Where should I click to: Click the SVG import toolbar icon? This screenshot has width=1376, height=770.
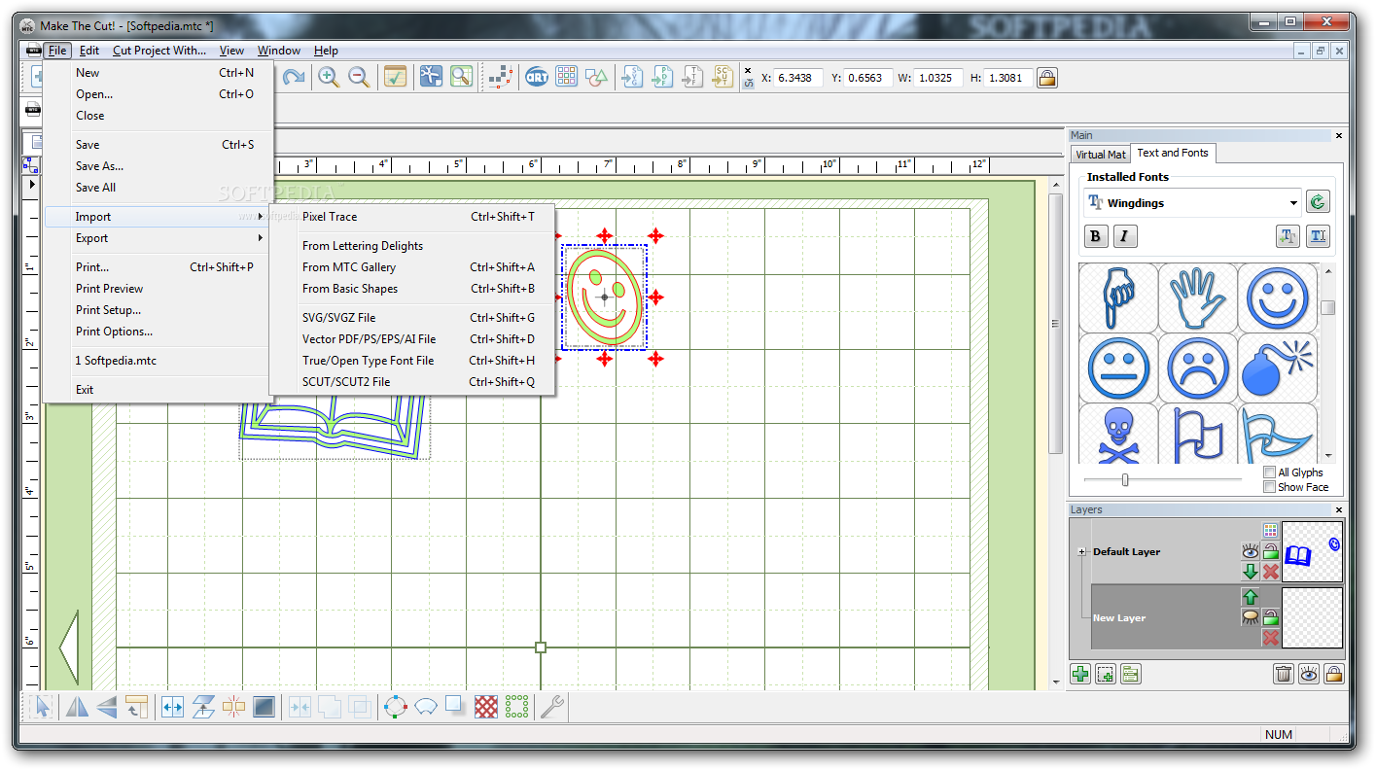[x=632, y=77]
